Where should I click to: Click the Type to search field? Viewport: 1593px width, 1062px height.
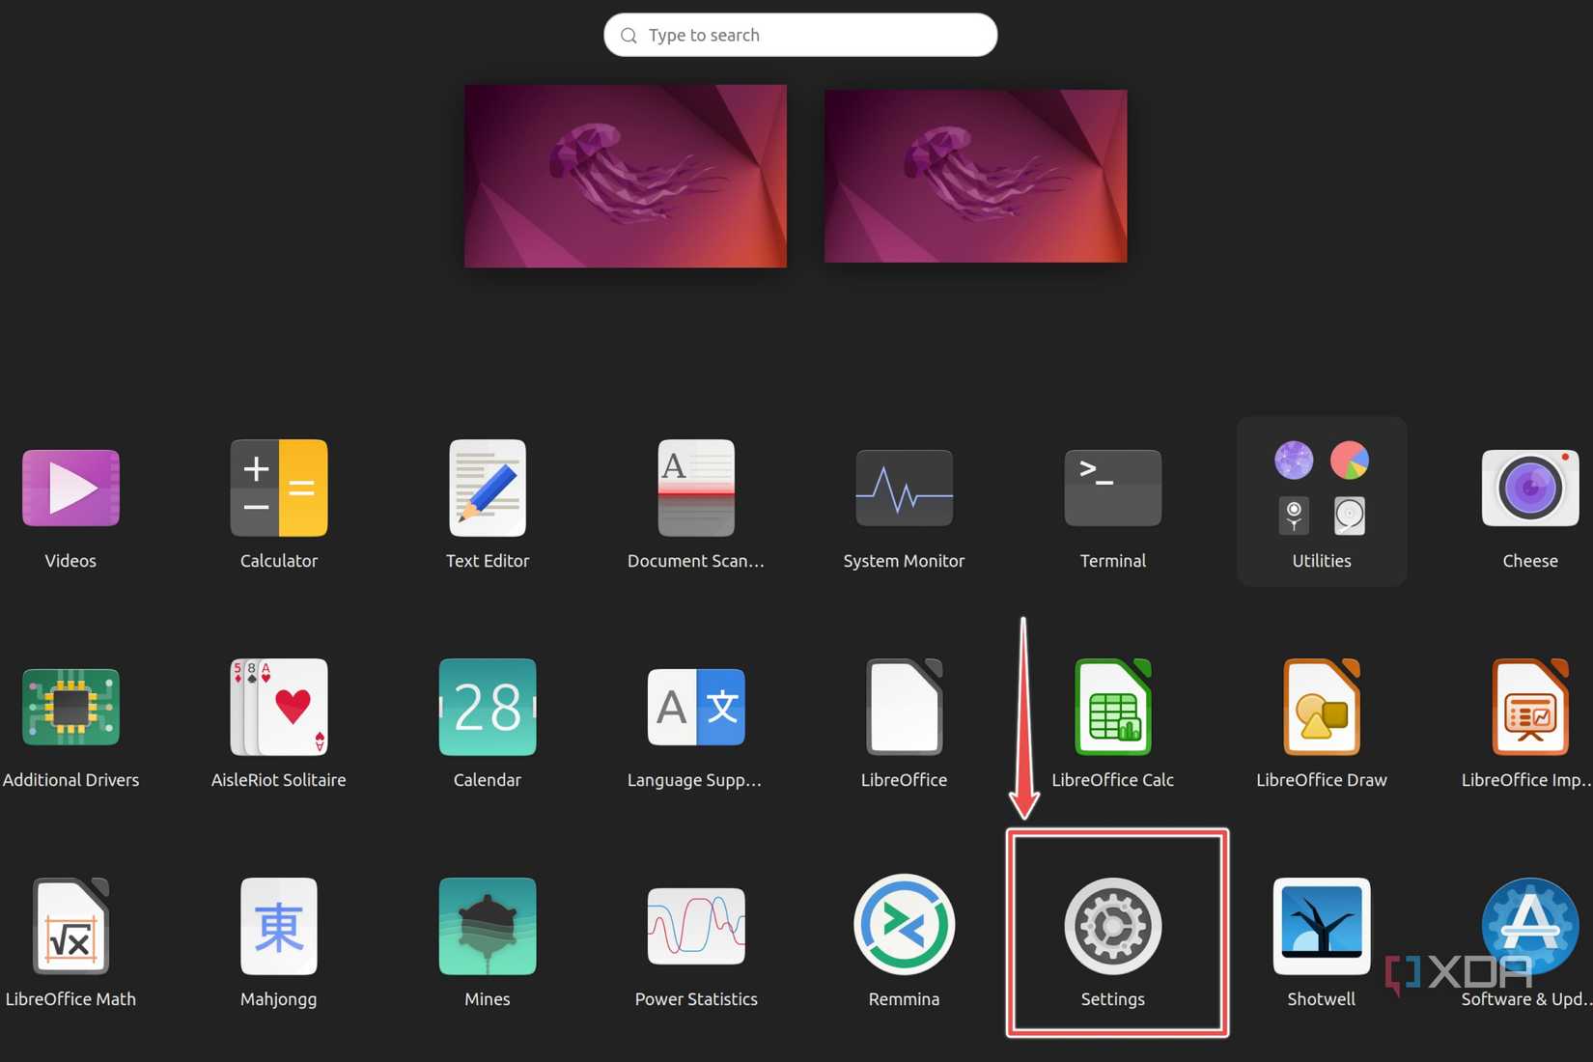800,35
